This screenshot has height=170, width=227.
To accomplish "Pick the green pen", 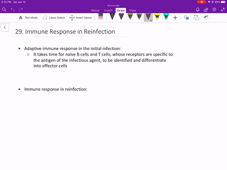I will [130, 17].
